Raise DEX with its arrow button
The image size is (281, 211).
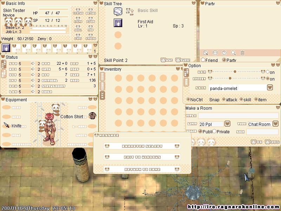(x=33, y=86)
